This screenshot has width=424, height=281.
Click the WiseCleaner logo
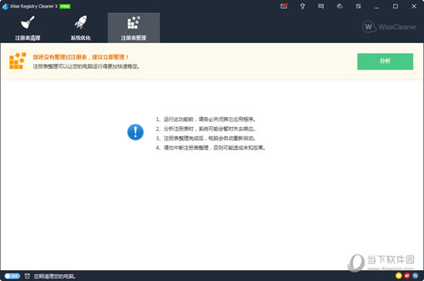(x=389, y=27)
